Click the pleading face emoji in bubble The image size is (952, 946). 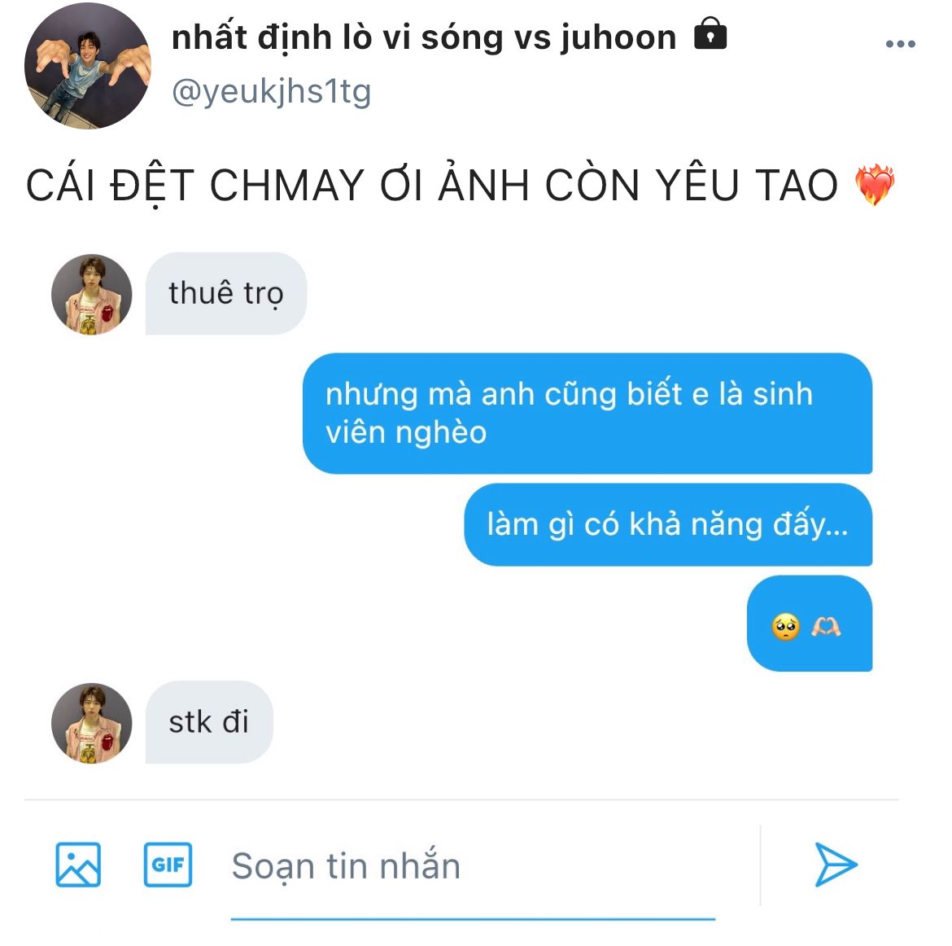pyautogui.click(x=786, y=627)
